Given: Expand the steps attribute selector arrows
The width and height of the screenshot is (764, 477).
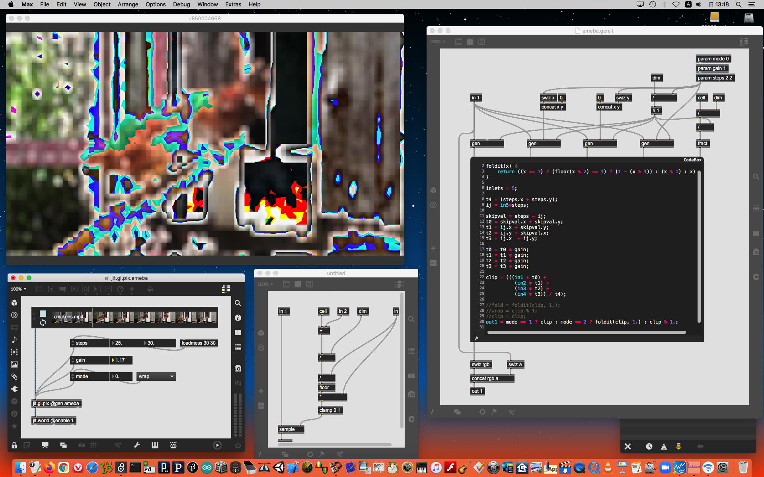Looking at the screenshot, I should (x=72, y=343).
